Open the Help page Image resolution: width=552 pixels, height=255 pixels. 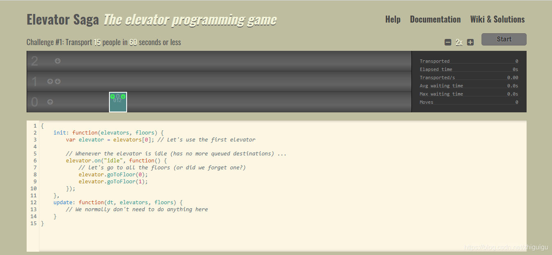tap(393, 19)
